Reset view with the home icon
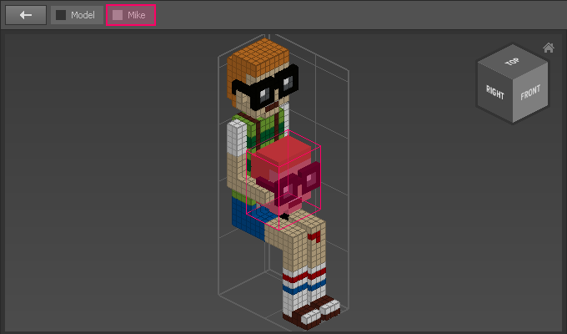The height and width of the screenshot is (334, 567). tap(548, 48)
